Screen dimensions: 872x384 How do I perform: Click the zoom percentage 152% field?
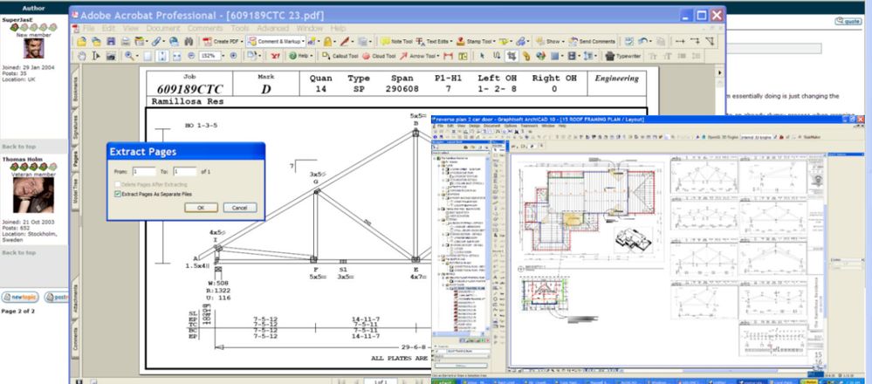210,56
